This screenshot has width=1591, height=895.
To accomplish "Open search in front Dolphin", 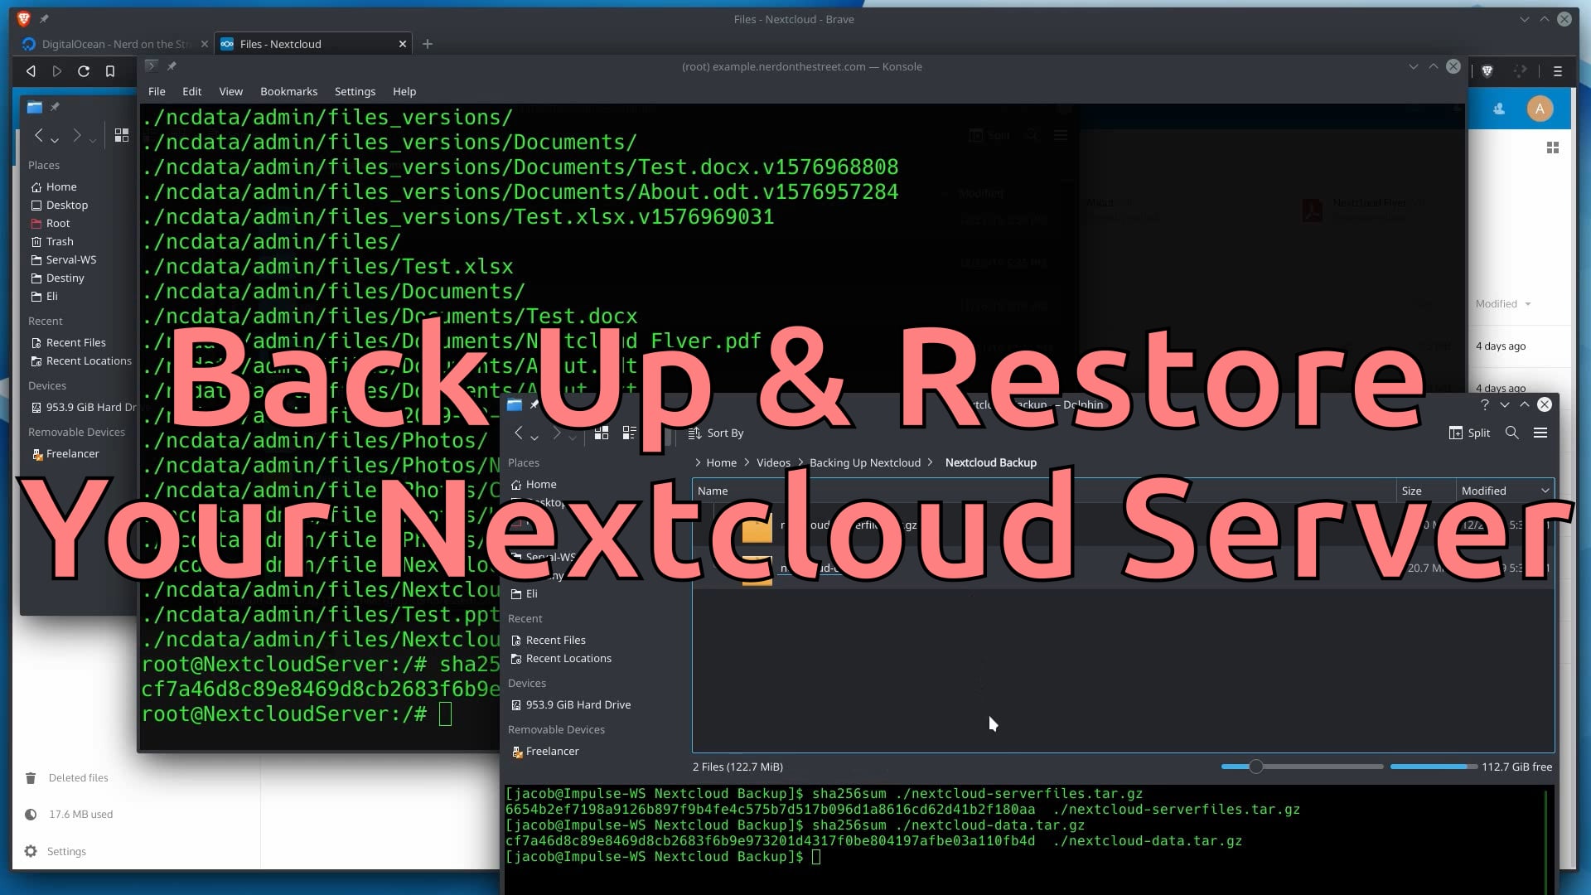I will click(x=1511, y=433).
